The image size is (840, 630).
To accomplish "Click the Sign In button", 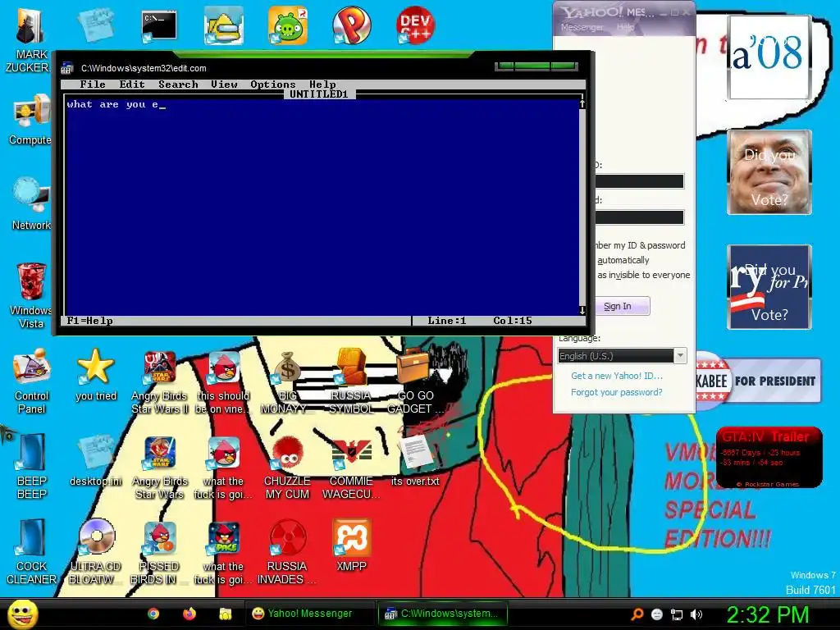I will 621,306.
